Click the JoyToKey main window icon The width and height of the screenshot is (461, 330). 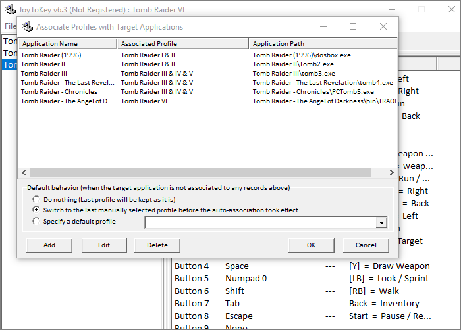[x=10, y=10]
